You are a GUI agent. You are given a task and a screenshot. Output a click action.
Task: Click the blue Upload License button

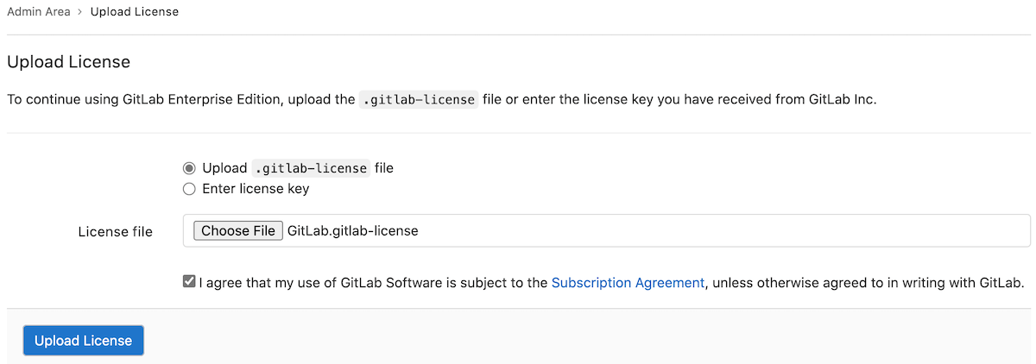click(x=83, y=341)
